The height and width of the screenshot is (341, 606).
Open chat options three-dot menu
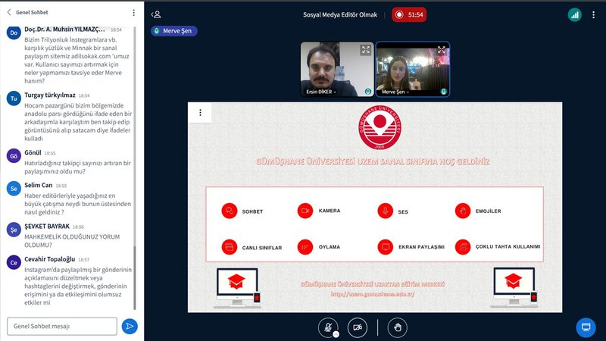(133, 13)
